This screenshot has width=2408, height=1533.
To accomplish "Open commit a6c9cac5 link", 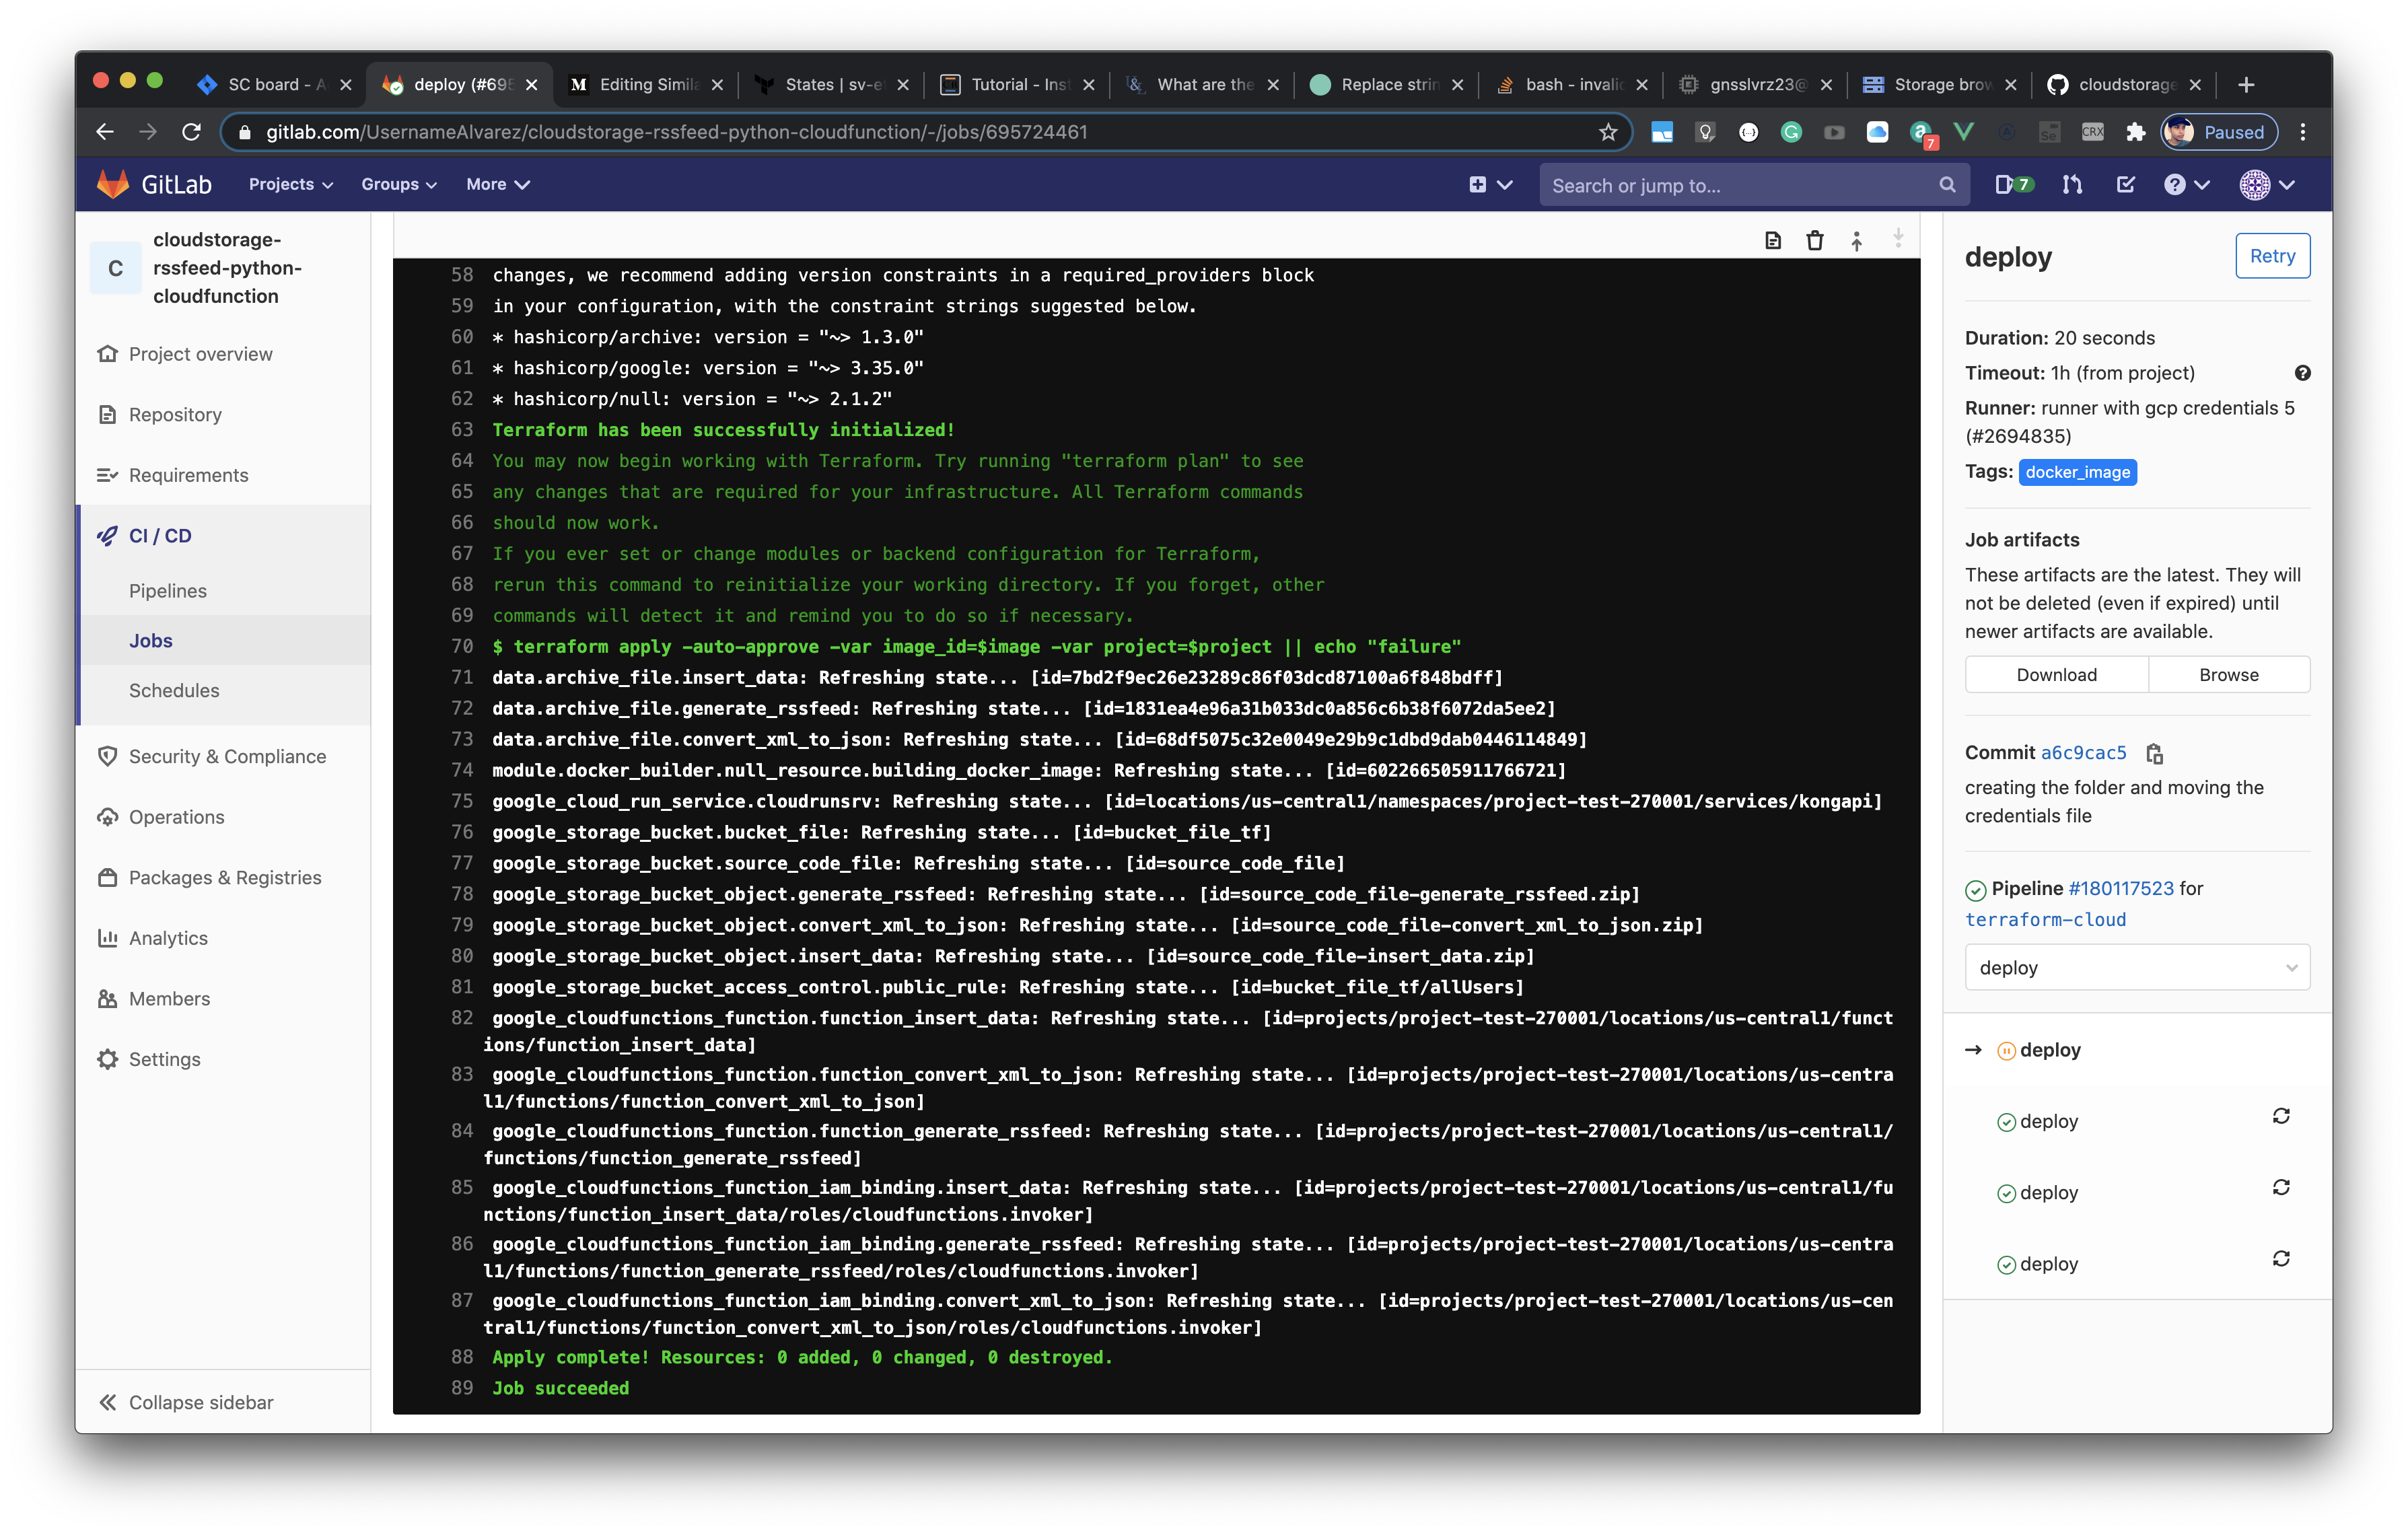I will pyautogui.click(x=2083, y=753).
